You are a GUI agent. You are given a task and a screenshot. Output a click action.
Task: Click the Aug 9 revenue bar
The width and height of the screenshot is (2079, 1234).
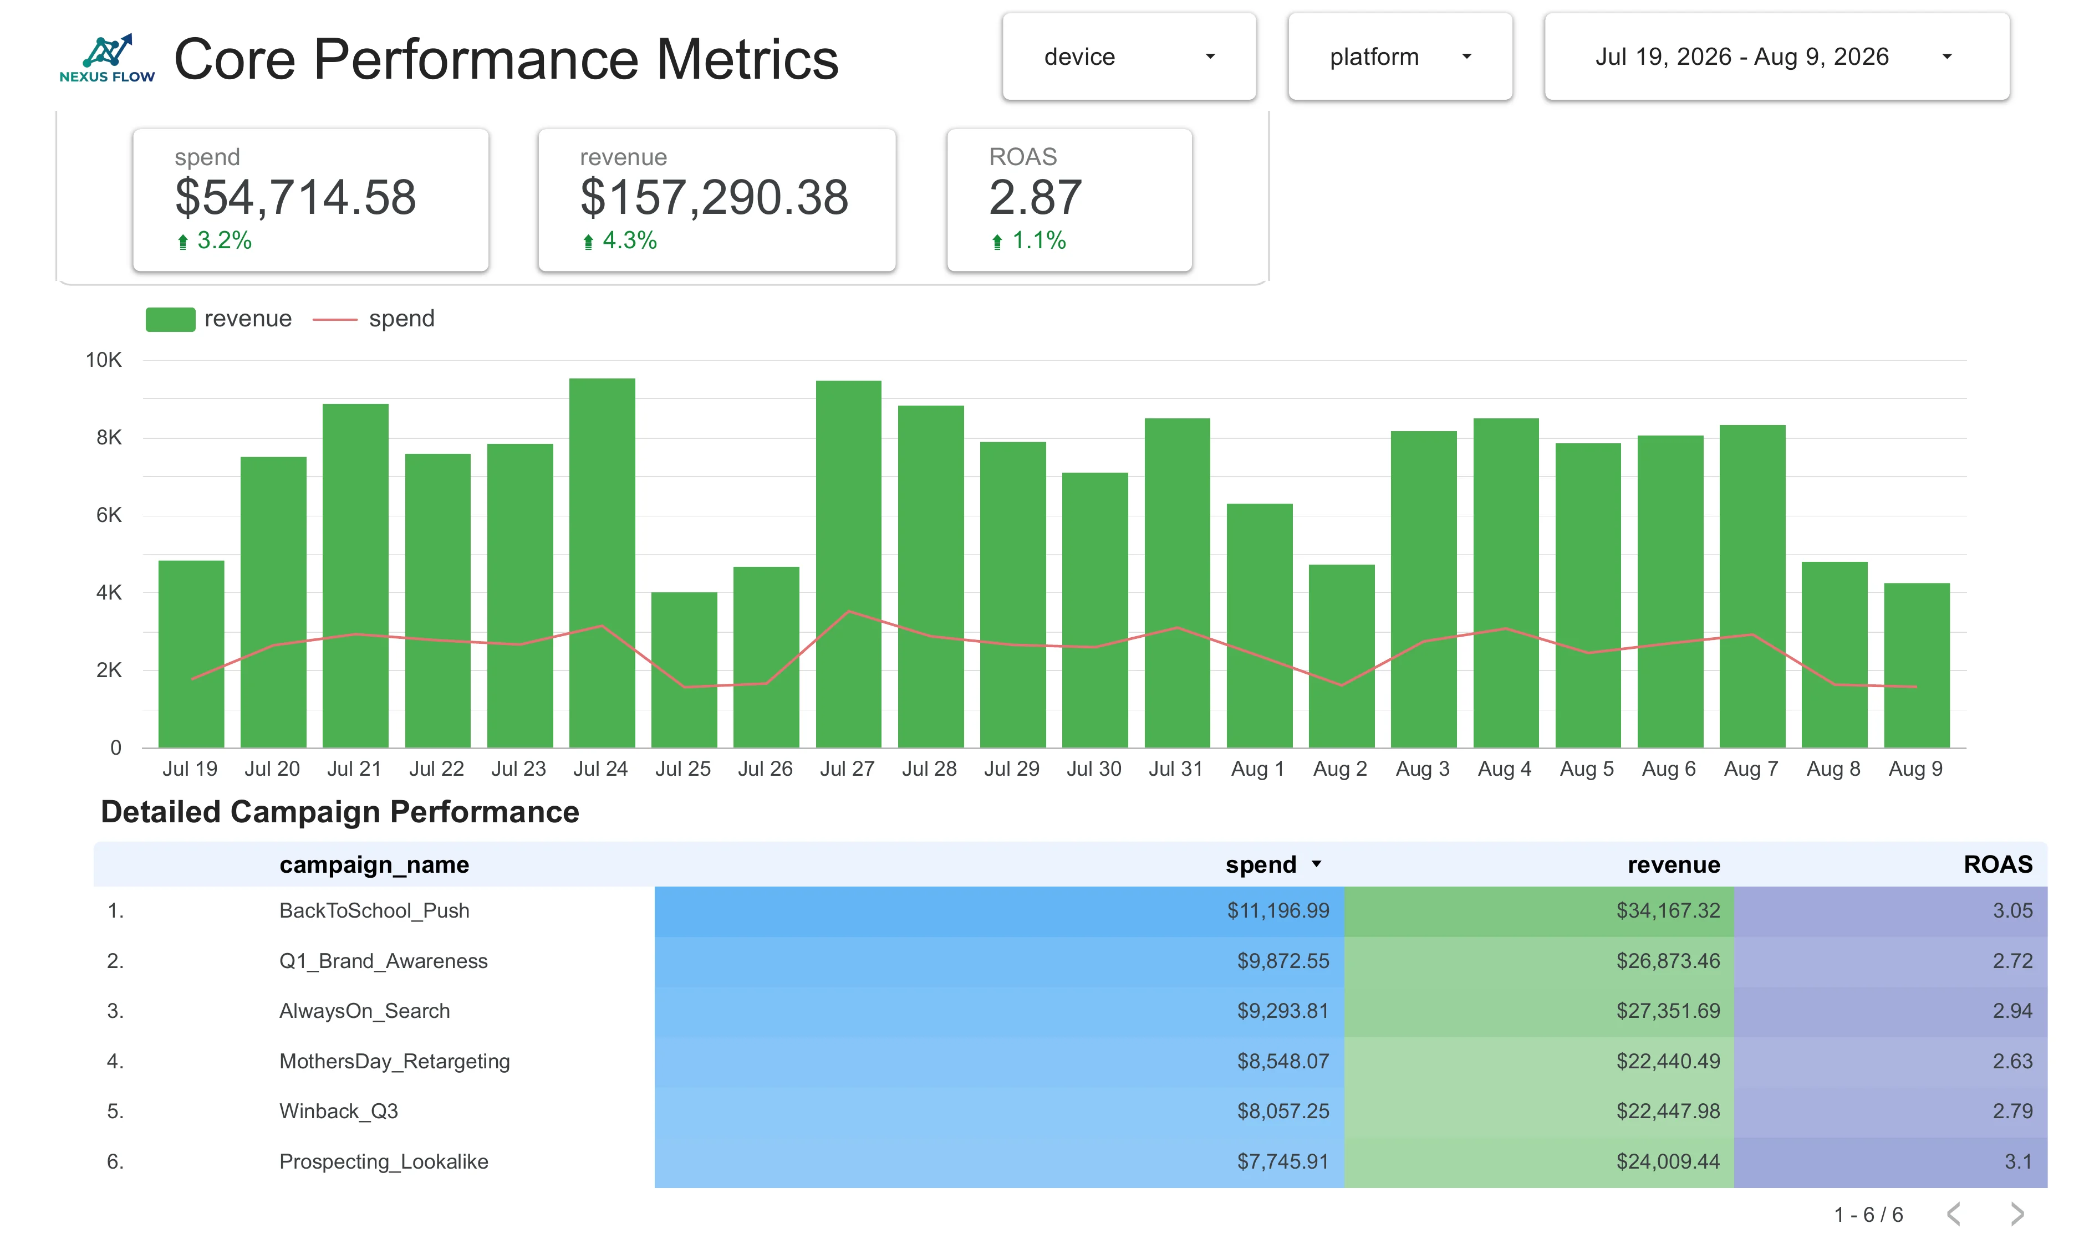click(1916, 665)
